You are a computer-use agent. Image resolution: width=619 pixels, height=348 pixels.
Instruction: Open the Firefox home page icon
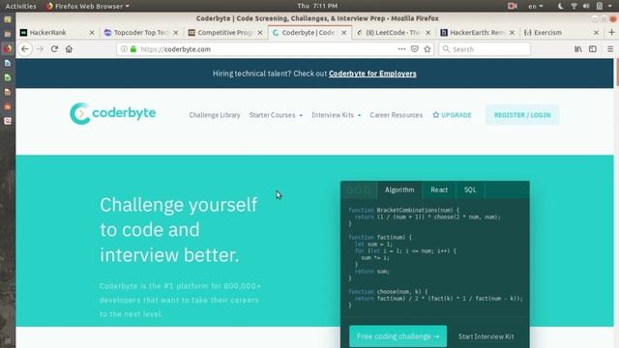[69, 49]
